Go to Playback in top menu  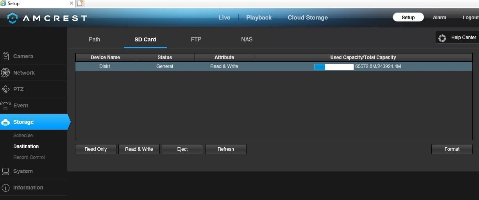click(259, 18)
